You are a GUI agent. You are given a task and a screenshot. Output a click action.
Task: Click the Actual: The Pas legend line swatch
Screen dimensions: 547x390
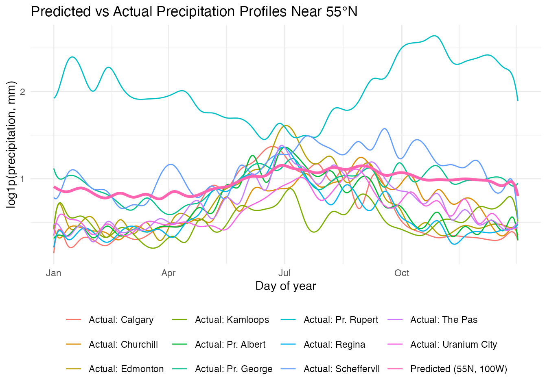(x=395, y=320)
